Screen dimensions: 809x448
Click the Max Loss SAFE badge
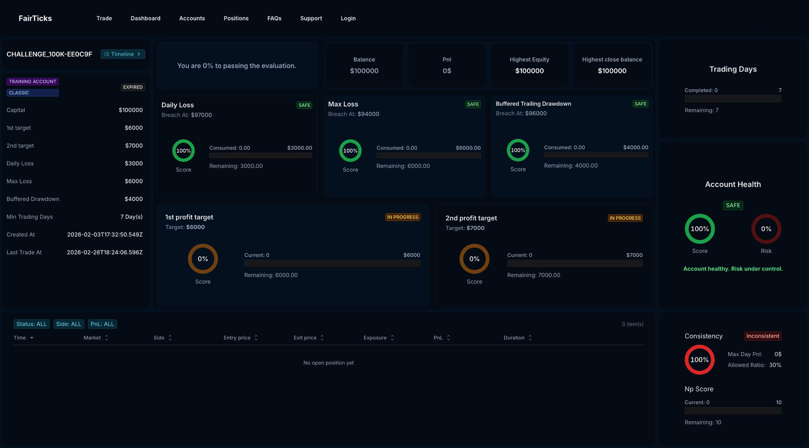click(x=473, y=104)
